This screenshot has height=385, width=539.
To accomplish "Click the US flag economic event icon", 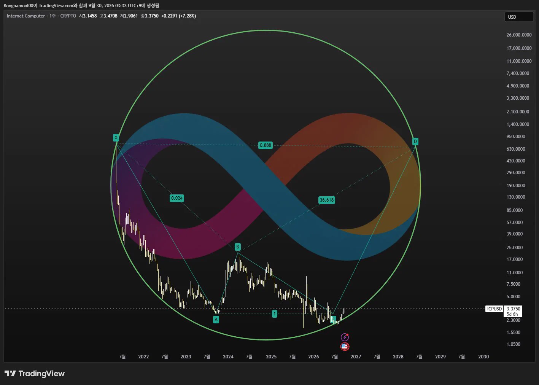I will (x=345, y=347).
